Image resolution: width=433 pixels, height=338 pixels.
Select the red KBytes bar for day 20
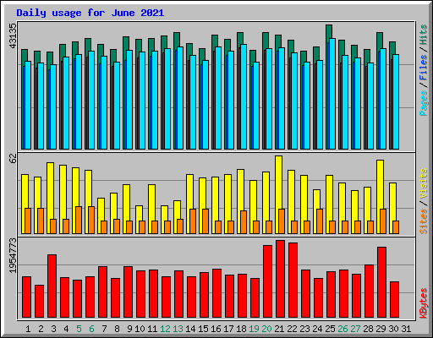click(x=268, y=281)
